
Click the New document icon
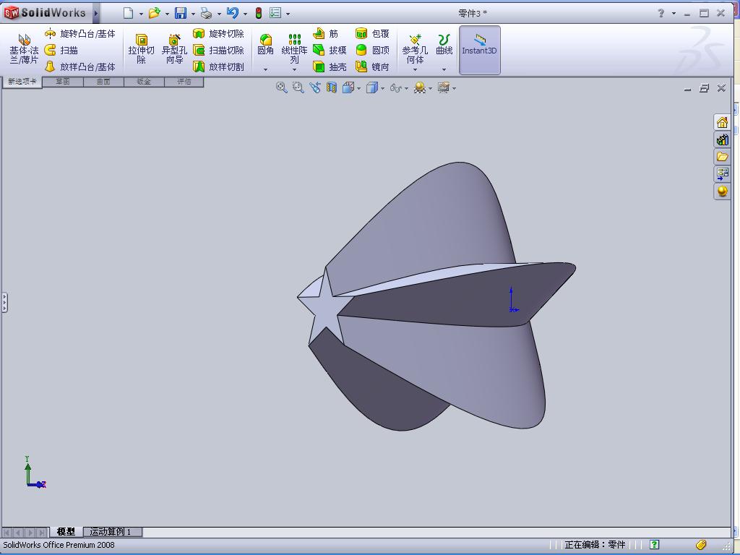(128, 13)
